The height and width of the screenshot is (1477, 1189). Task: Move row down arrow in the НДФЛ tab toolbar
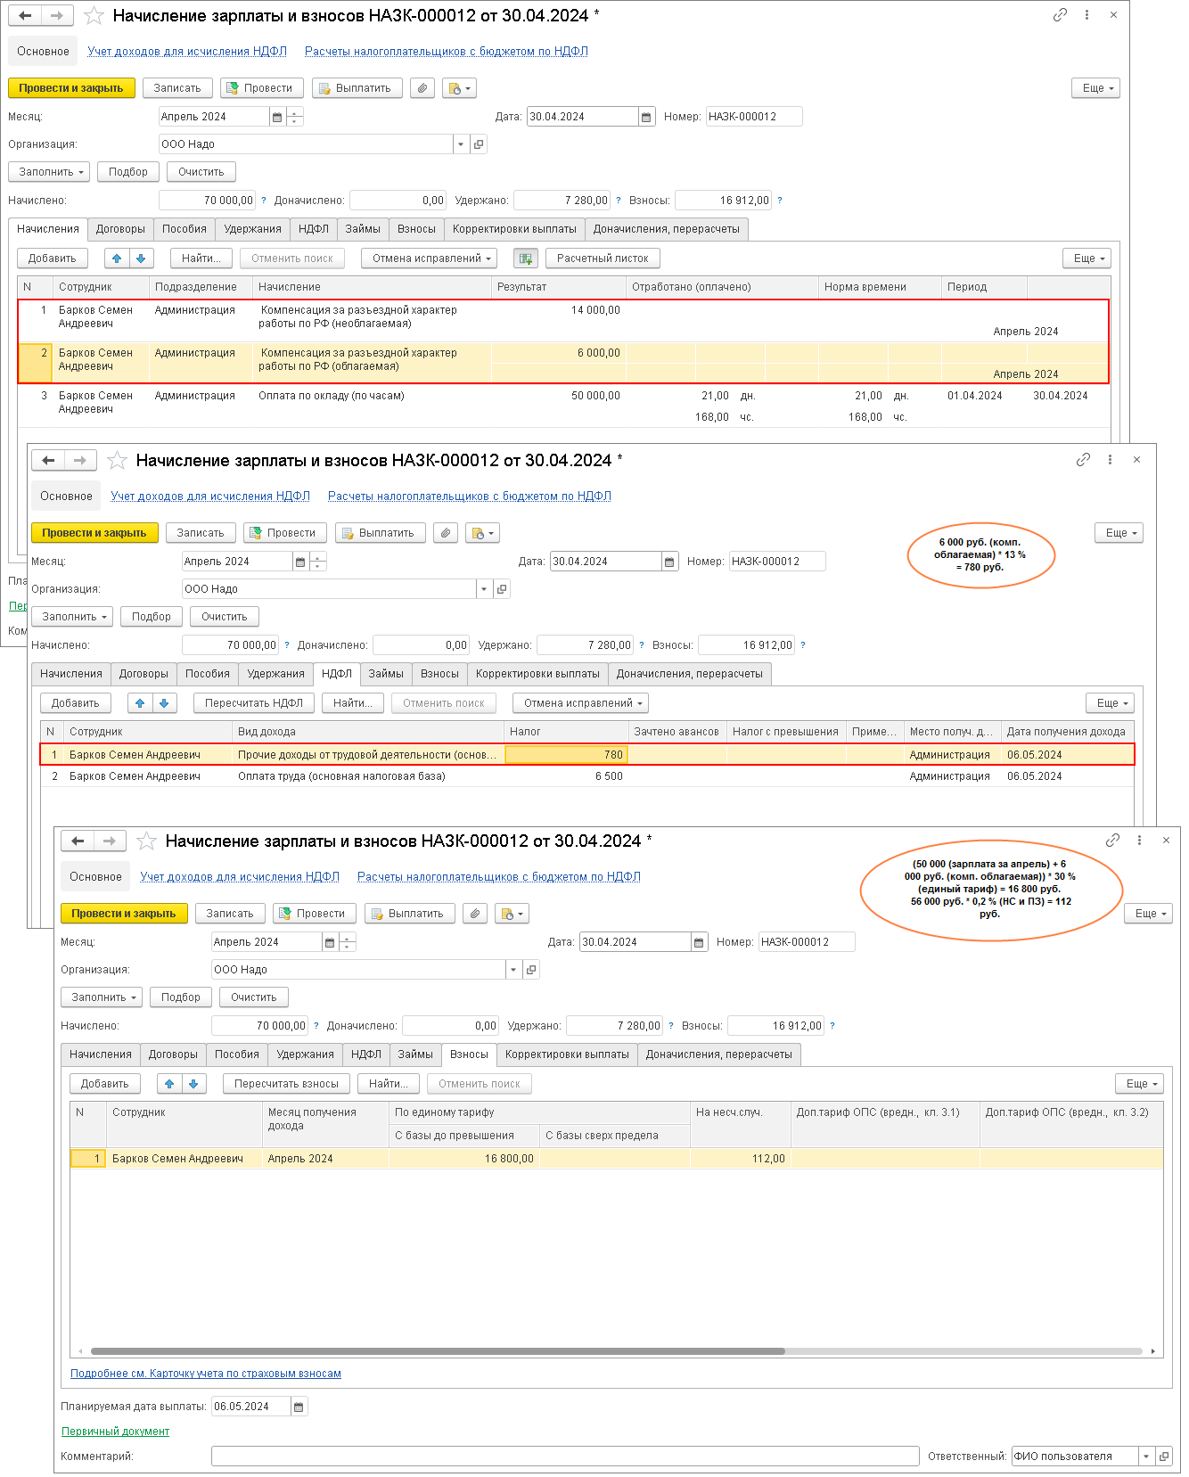164,703
